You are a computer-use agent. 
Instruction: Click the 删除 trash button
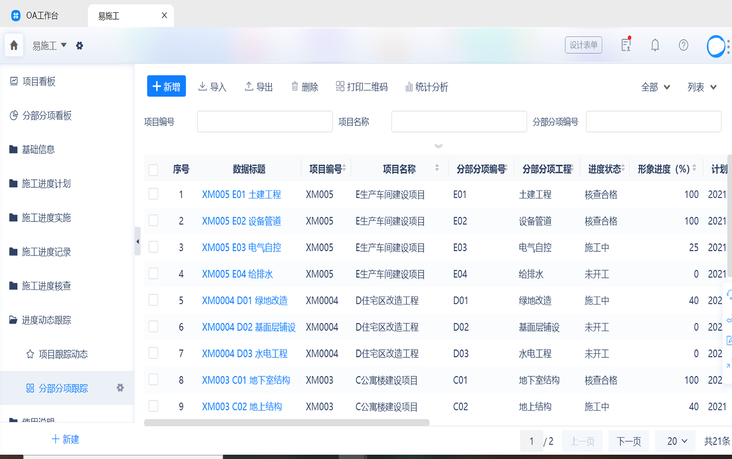304,87
